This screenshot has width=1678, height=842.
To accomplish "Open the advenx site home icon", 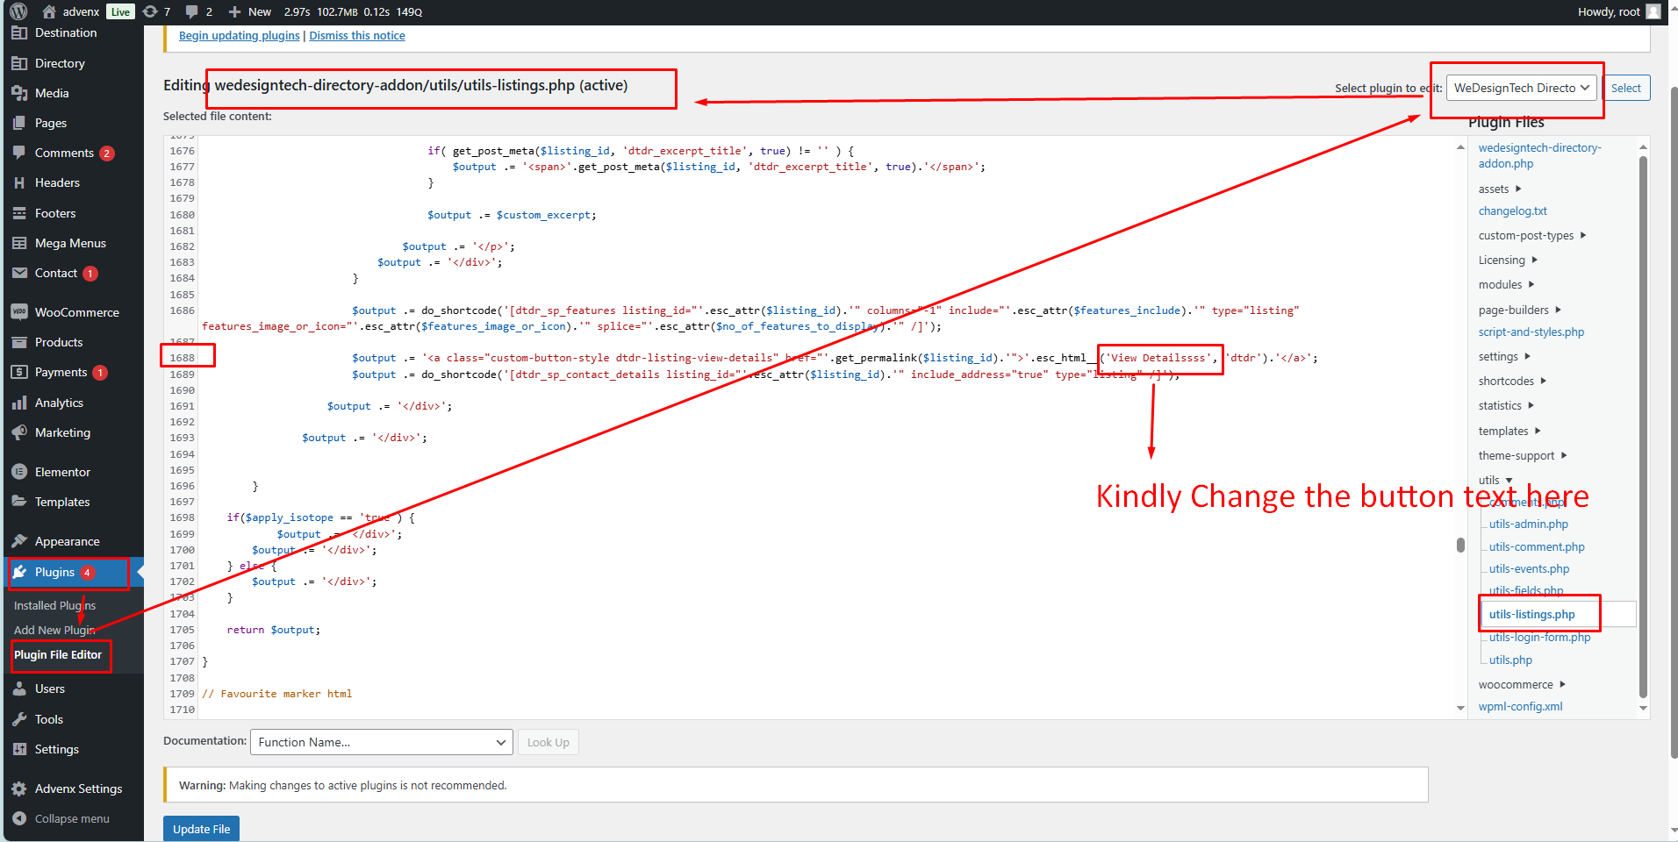I will point(49,11).
